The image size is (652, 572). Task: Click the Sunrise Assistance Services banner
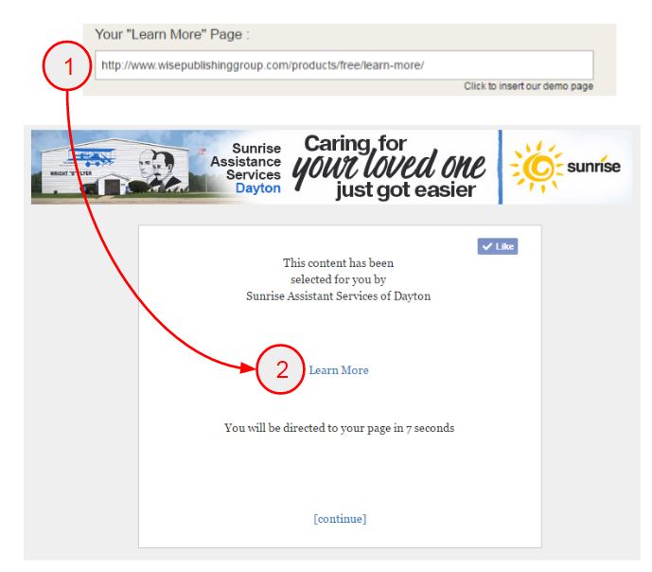331,167
